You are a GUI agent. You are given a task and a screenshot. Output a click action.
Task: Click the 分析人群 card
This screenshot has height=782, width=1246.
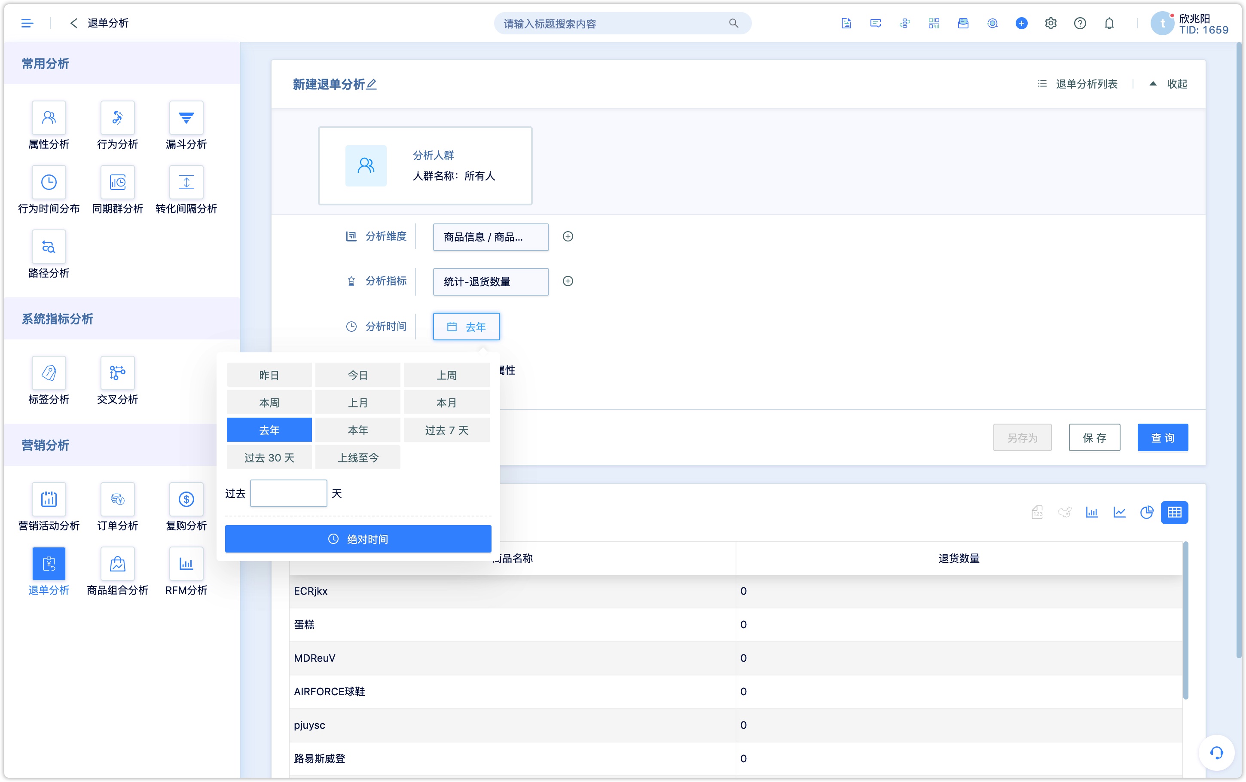[425, 165]
